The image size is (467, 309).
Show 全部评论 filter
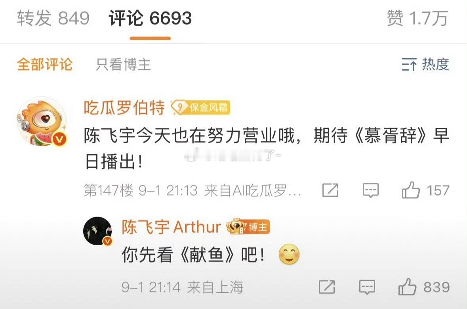(x=45, y=64)
